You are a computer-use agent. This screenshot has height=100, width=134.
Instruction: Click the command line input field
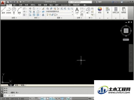(49, 95)
